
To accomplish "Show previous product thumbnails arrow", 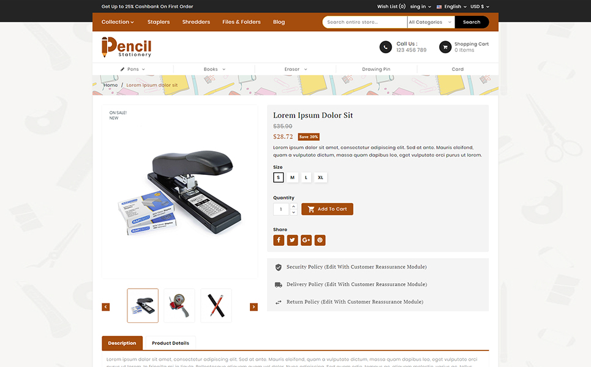I will coord(105,307).
